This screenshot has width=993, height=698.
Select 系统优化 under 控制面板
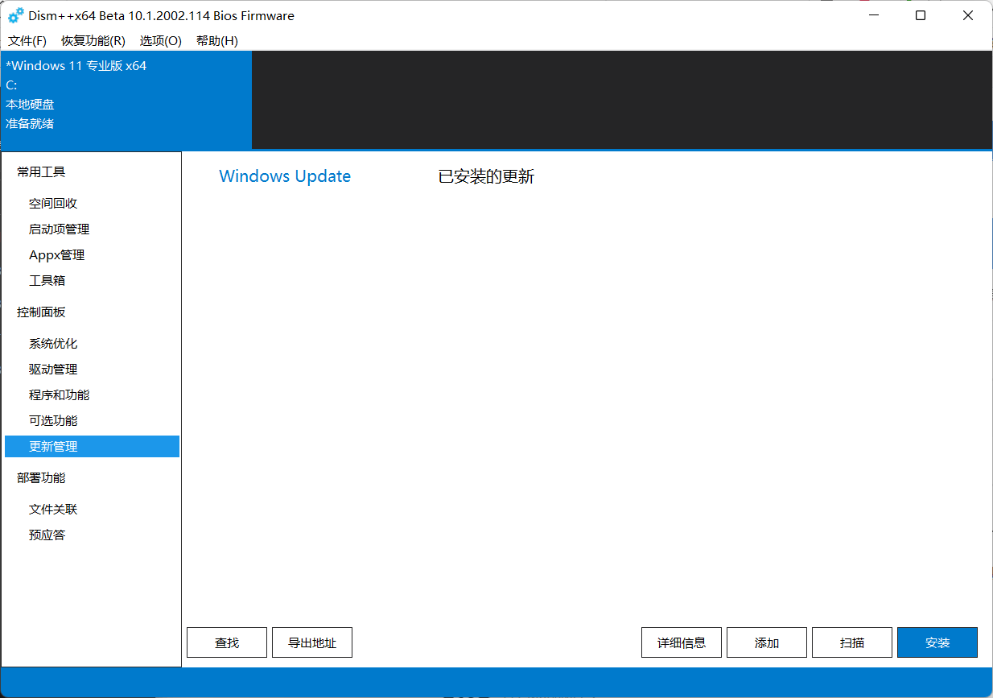52,343
